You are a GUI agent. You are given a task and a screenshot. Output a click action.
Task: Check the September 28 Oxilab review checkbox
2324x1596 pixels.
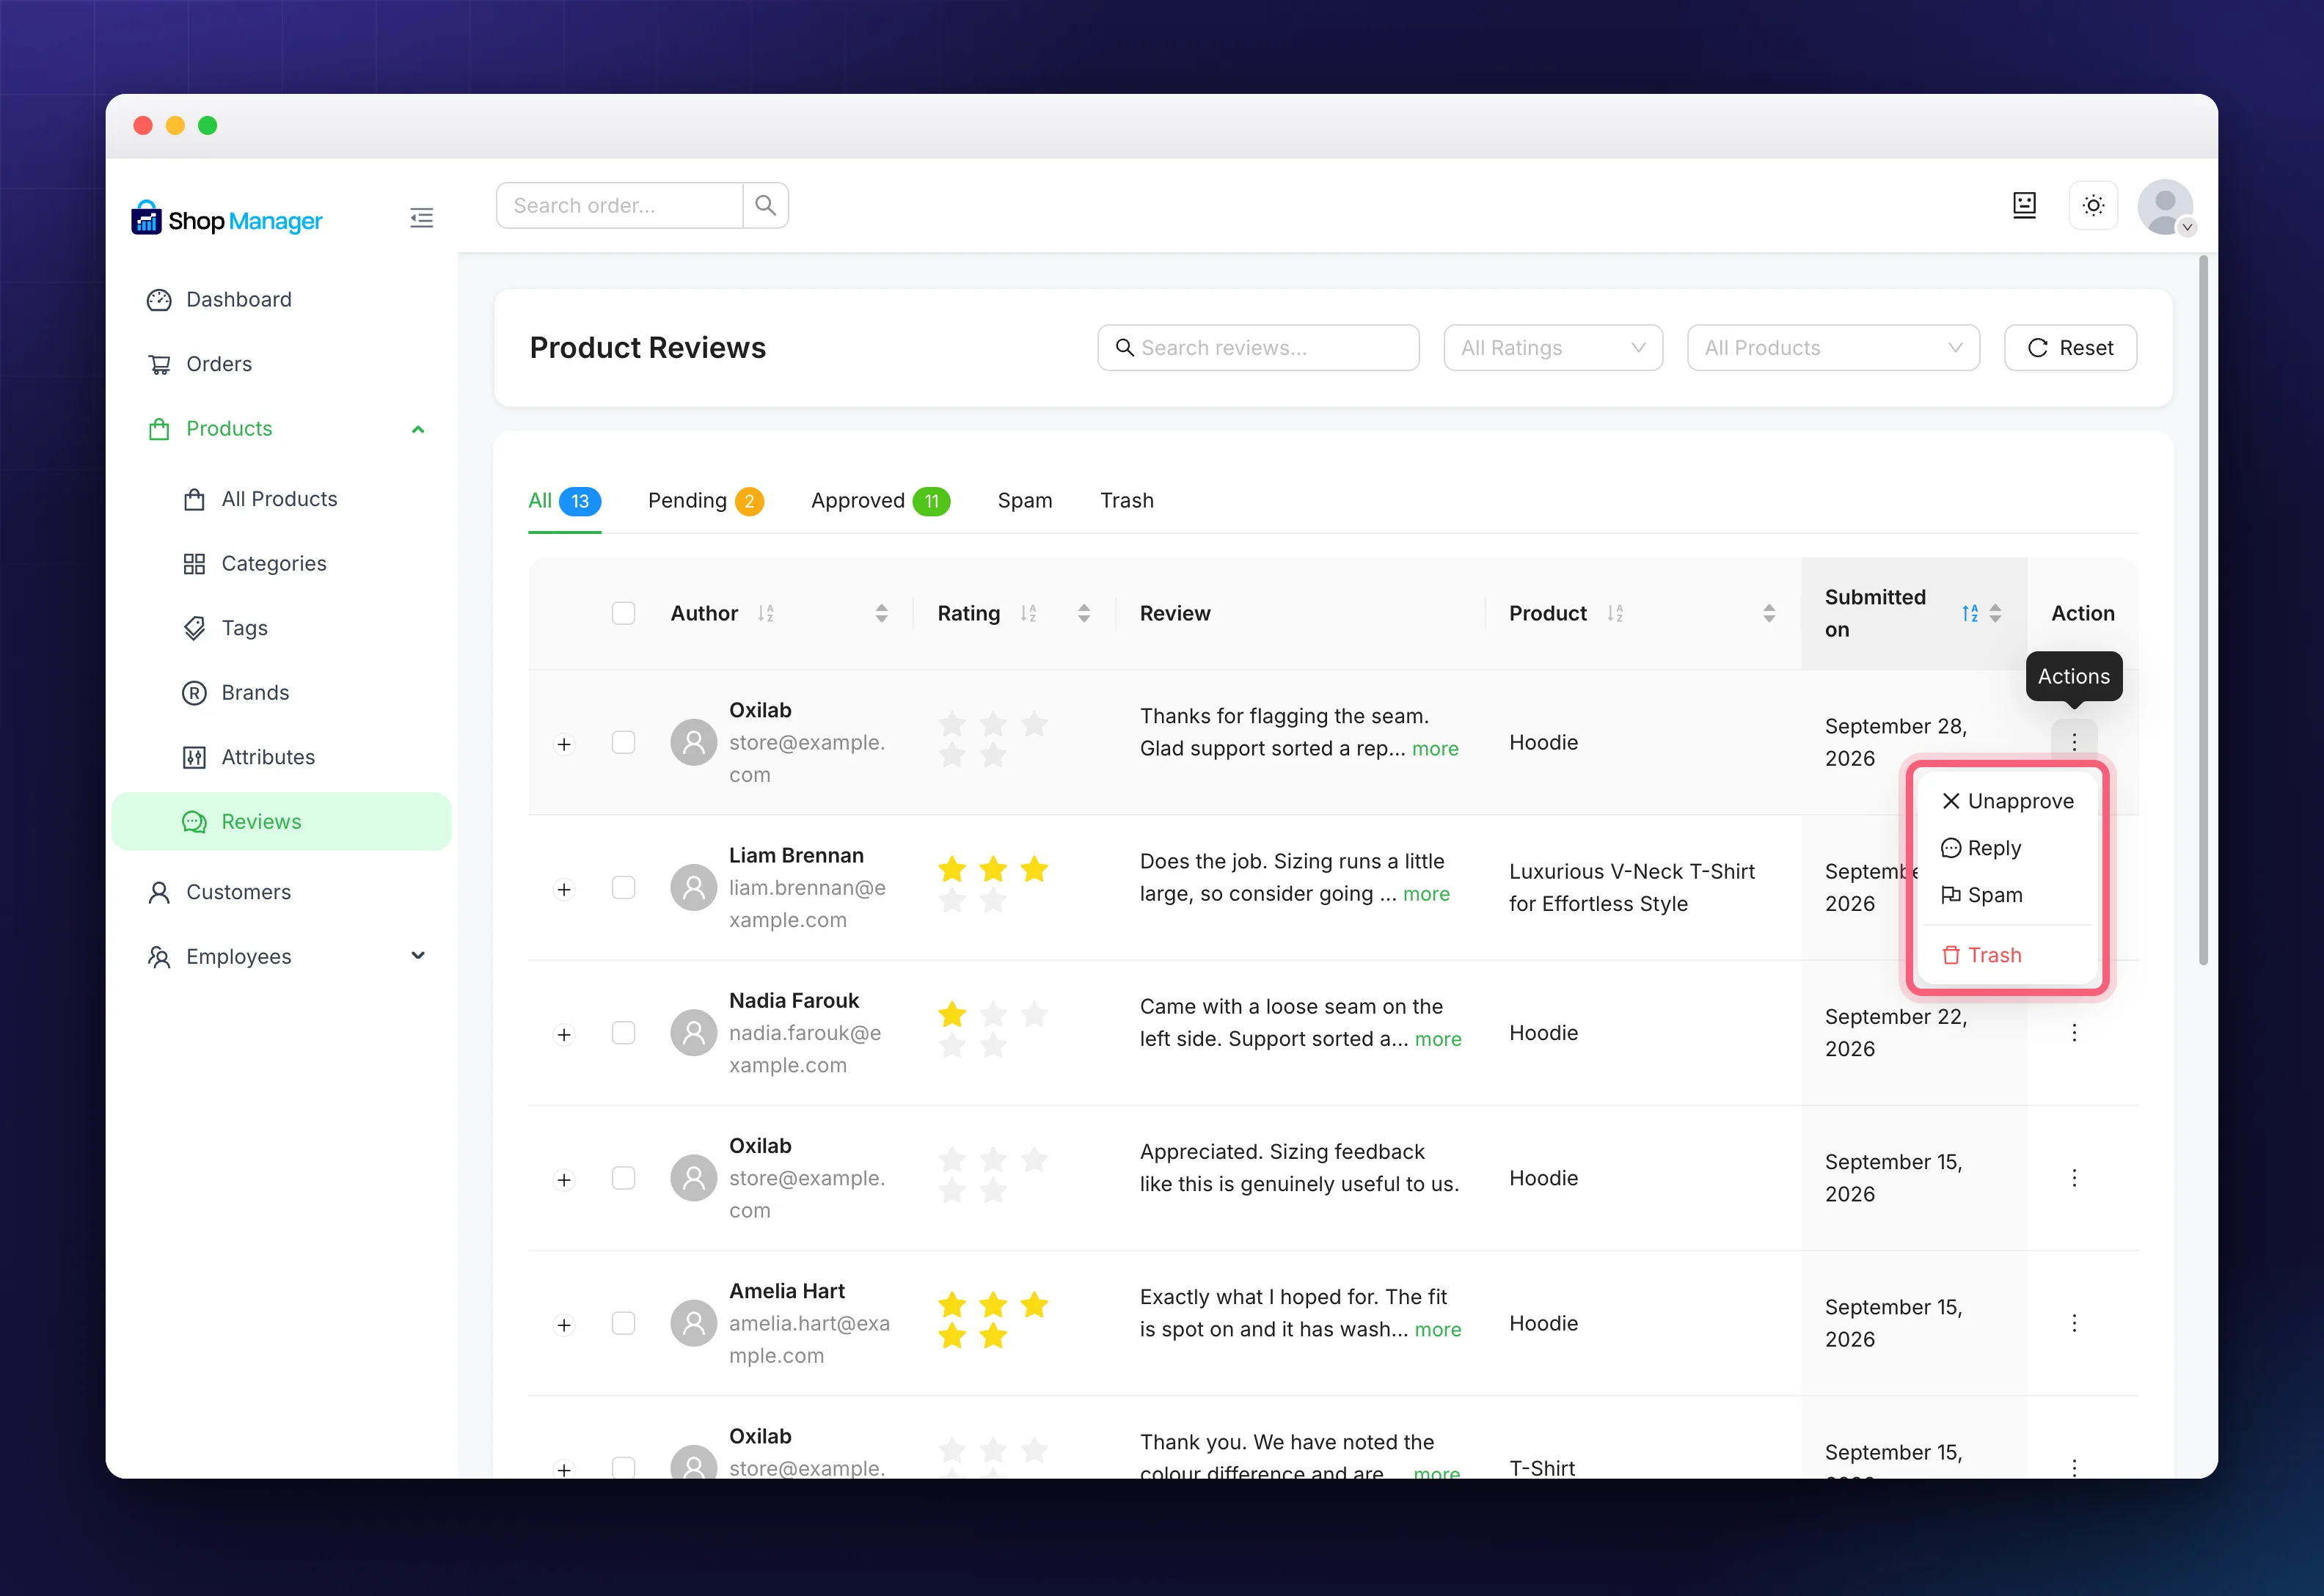(x=623, y=743)
